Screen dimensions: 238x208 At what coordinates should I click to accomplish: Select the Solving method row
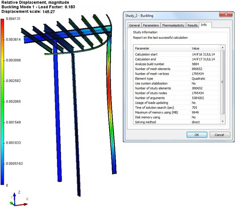tap(162, 122)
